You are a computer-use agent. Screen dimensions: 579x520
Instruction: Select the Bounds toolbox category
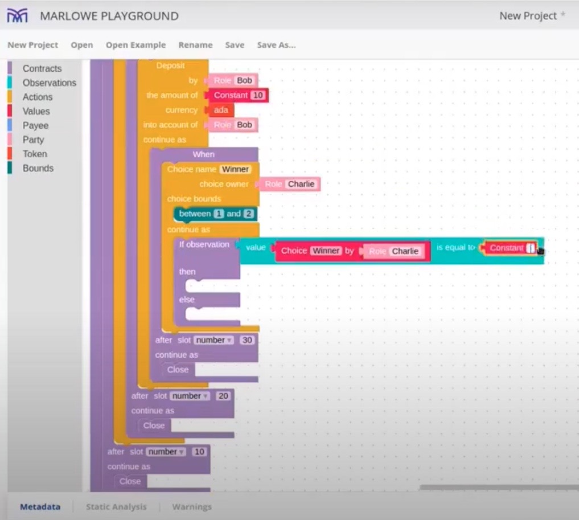pyautogui.click(x=38, y=168)
